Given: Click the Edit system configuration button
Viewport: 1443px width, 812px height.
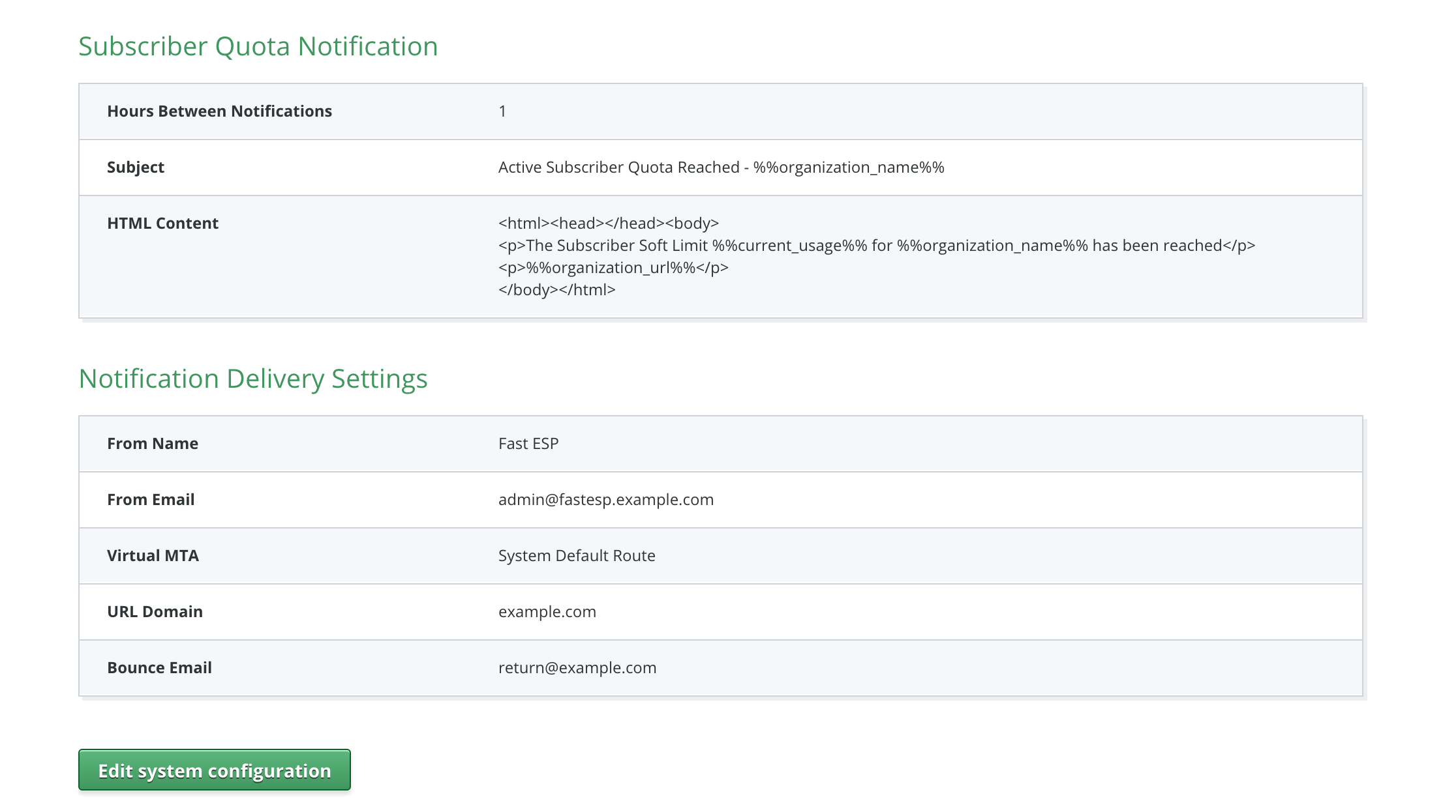Looking at the screenshot, I should point(214,770).
